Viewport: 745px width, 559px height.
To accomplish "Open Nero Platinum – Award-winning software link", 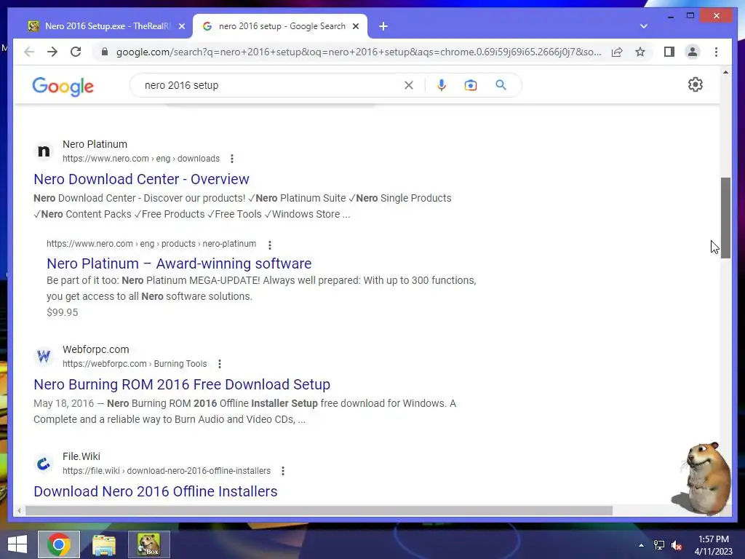I will click(179, 263).
